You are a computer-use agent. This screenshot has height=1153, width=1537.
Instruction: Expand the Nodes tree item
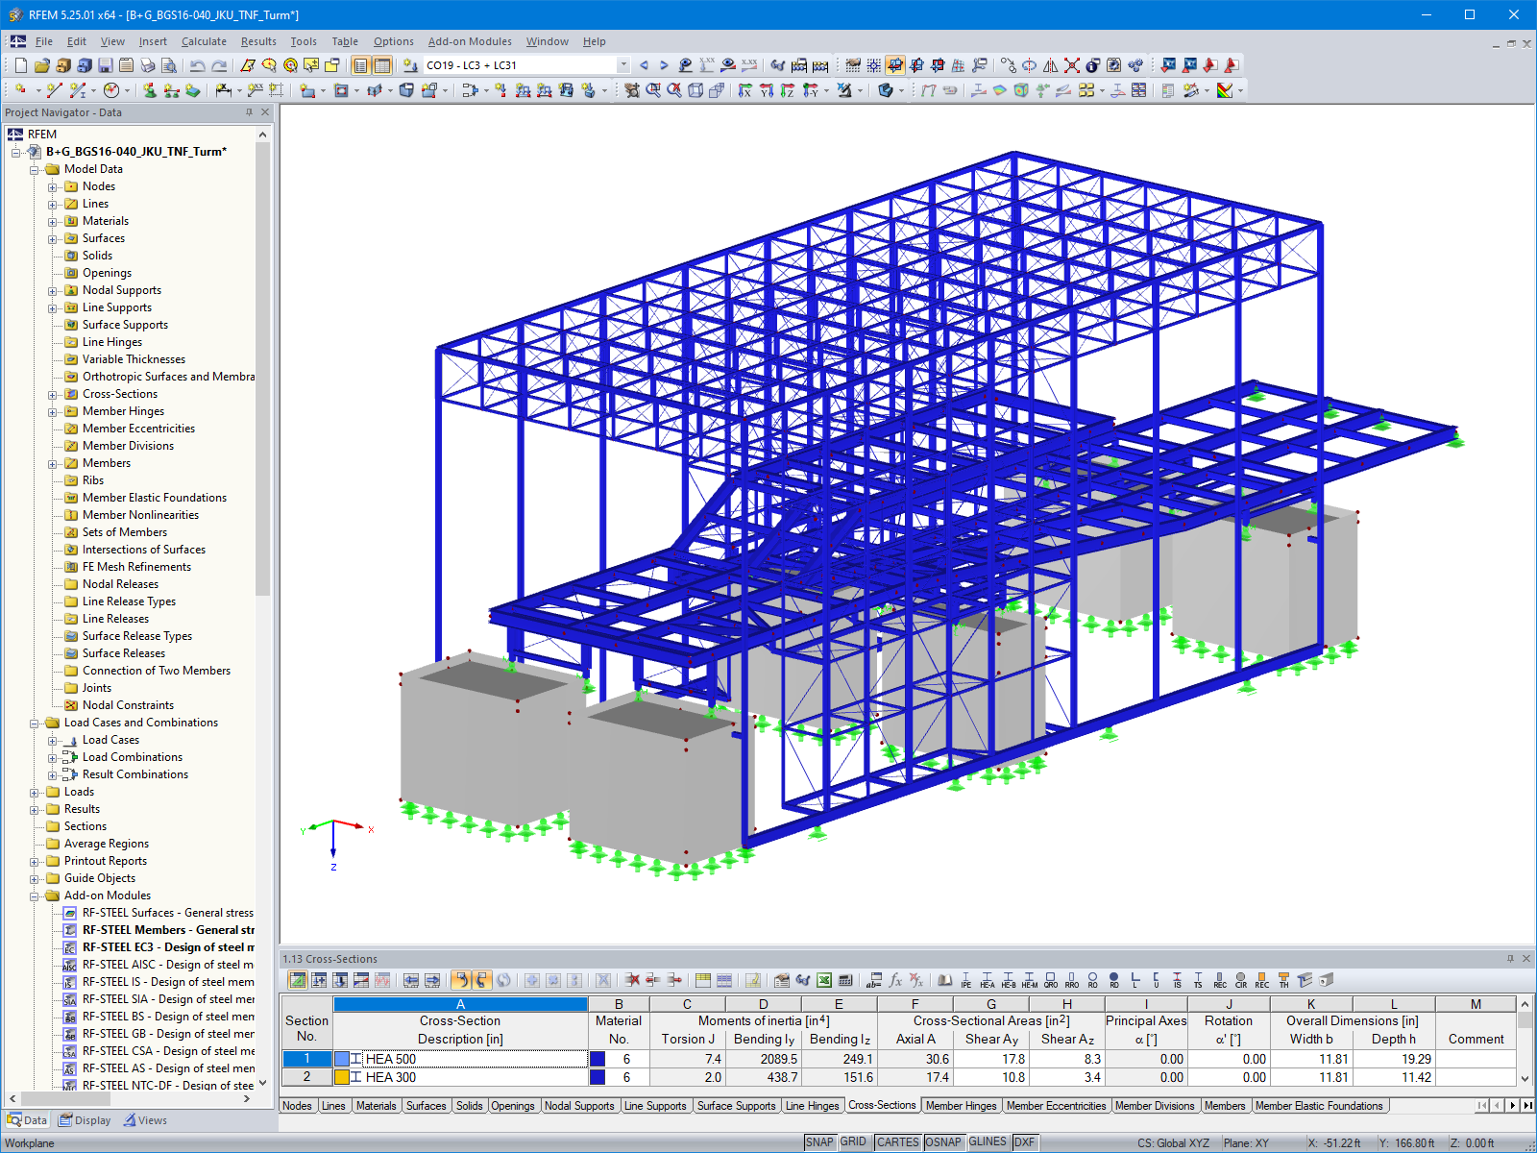[53, 186]
